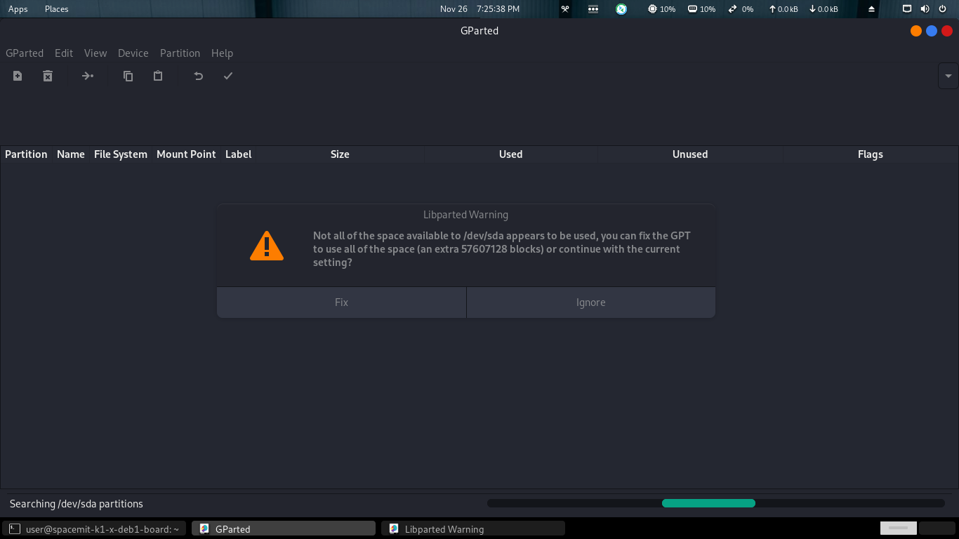The width and height of the screenshot is (959, 539).
Task: Select Libparted Warning in the taskbar
Action: 472,529
